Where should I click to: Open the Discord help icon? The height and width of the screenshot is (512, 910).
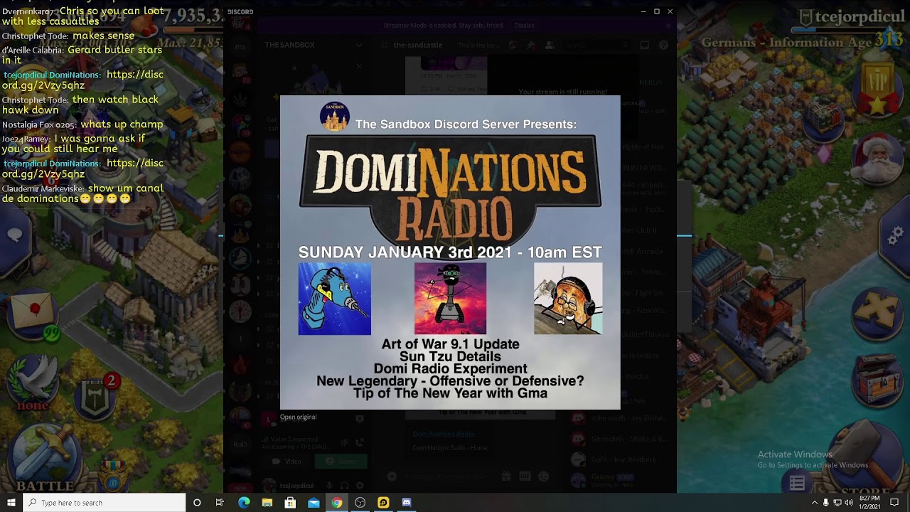tap(663, 45)
